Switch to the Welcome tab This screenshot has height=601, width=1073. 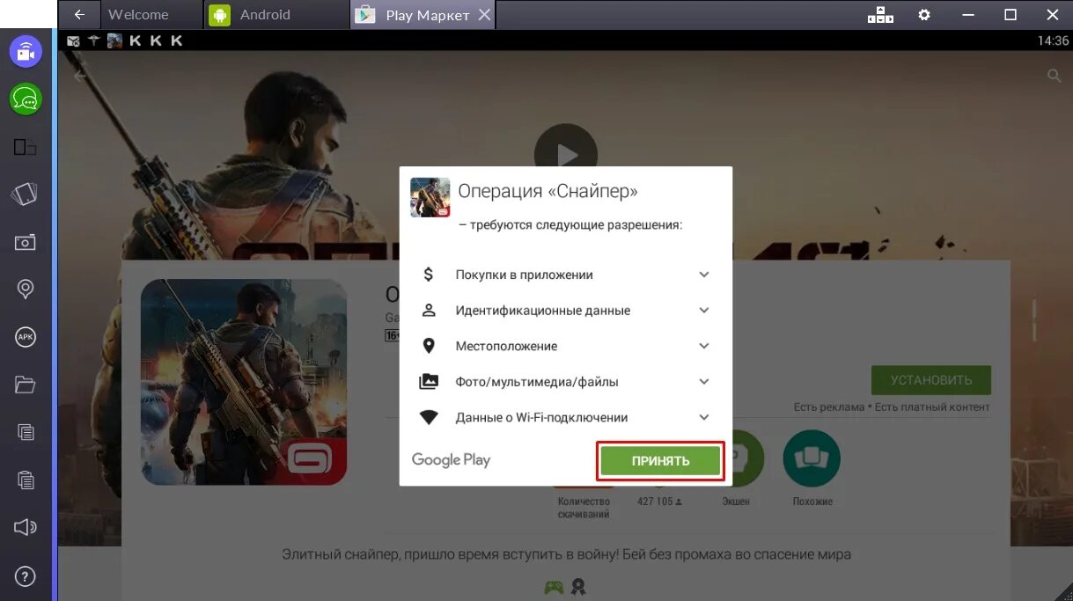(x=138, y=15)
